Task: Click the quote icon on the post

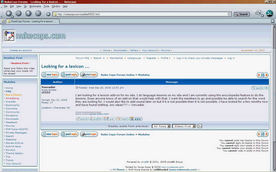Action: 258,88
